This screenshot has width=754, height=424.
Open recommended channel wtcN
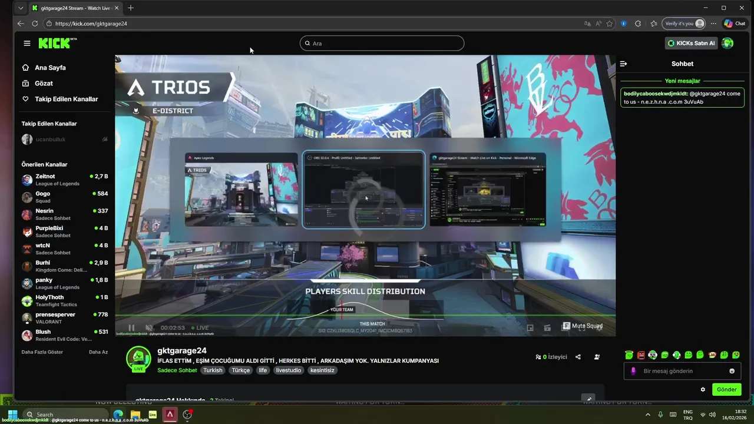[x=65, y=249]
